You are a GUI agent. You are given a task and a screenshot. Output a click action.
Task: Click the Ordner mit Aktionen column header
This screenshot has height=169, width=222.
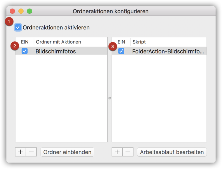click(x=58, y=42)
